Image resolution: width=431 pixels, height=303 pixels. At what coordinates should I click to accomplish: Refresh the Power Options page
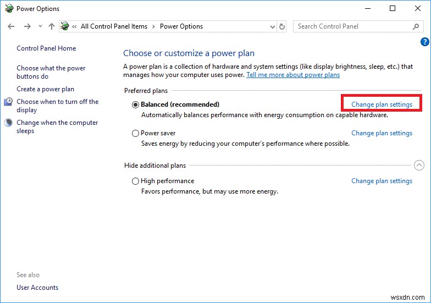(282, 26)
